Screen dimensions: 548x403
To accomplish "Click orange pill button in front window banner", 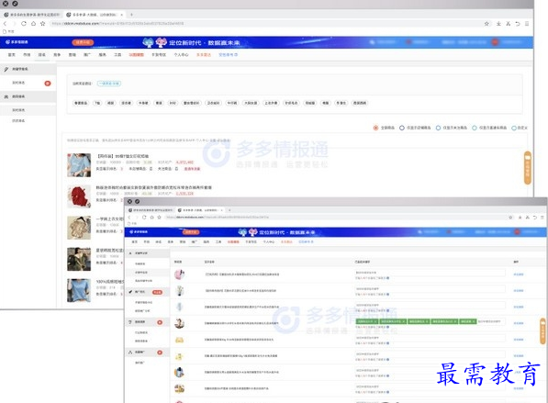I will (191, 232).
